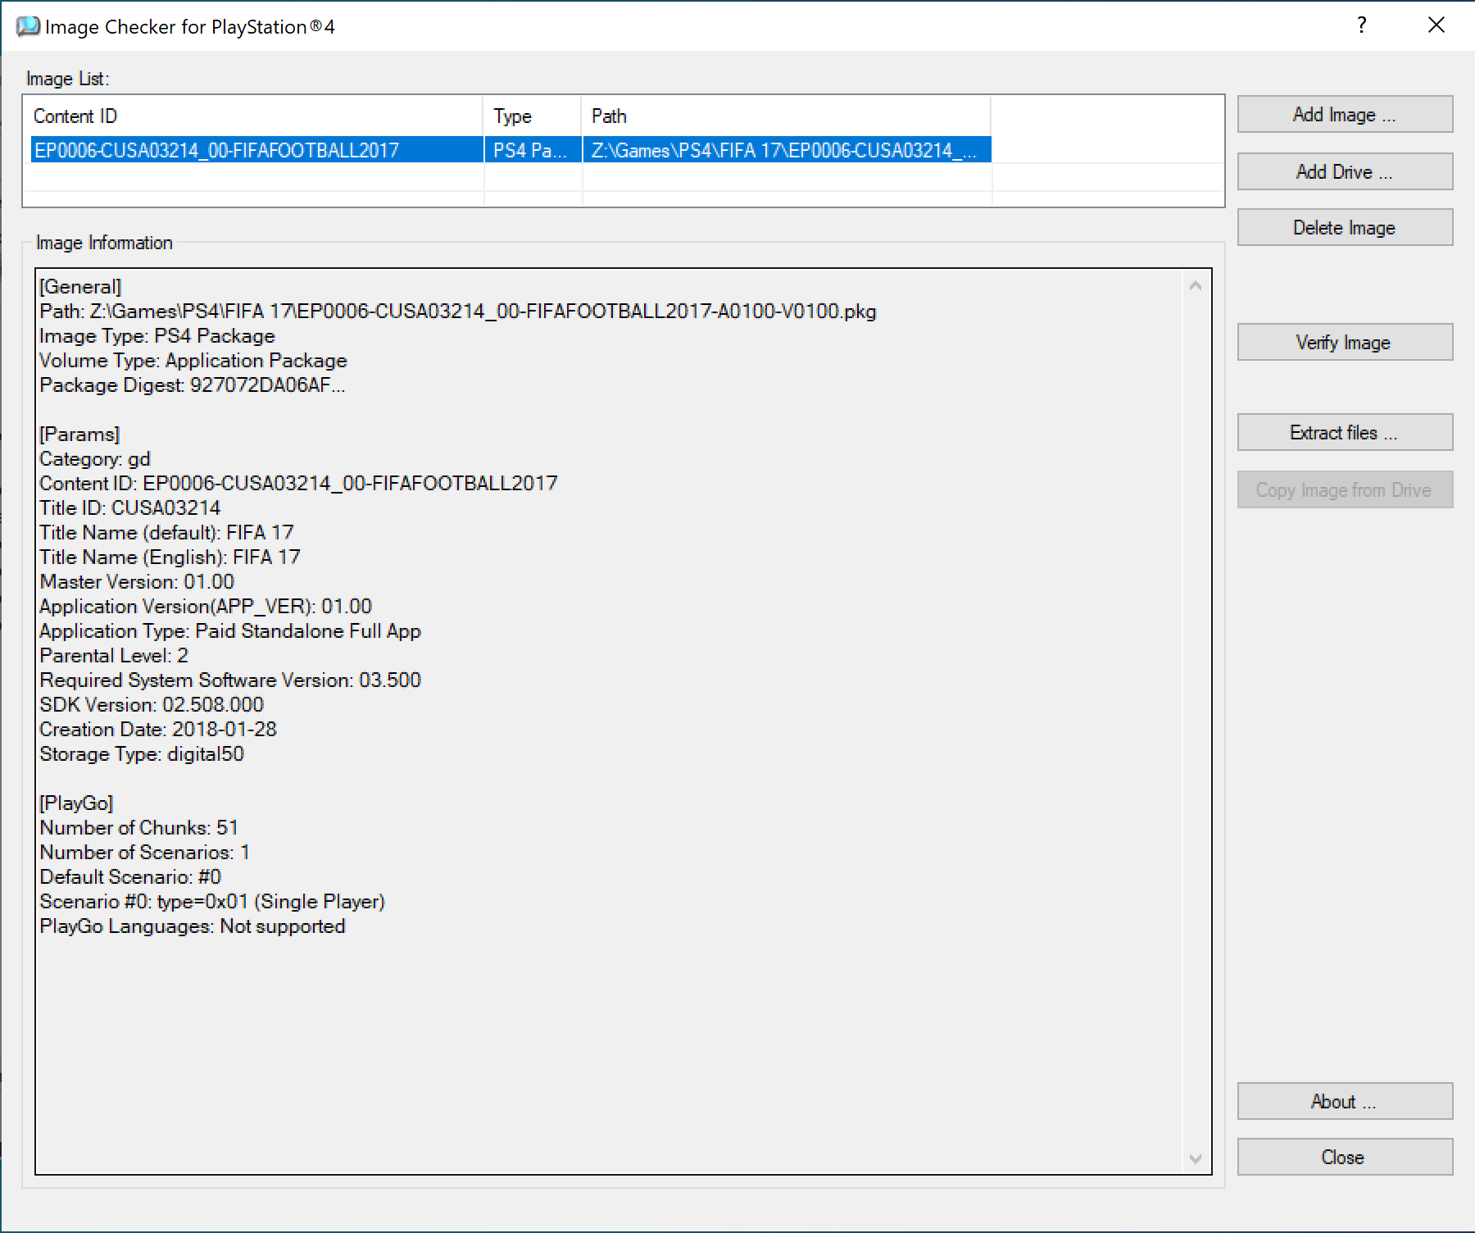Click the 'Image Type: PS4 Package' line

(x=157, y=336)
